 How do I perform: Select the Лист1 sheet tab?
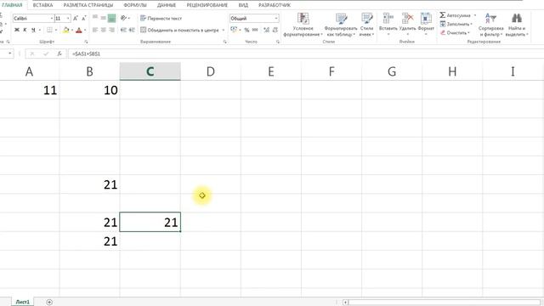click(23, 303)
